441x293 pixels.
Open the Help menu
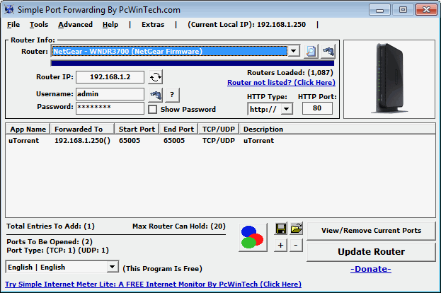pyautogui.click(x=110, y=25)
